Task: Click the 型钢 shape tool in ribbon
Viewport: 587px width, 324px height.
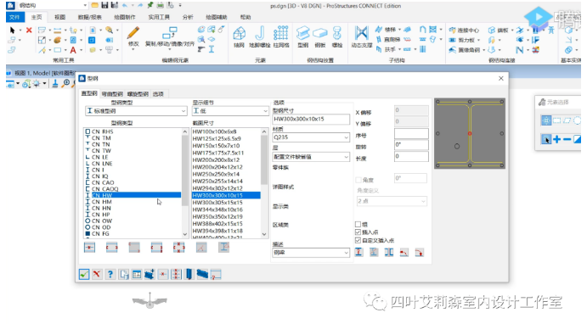Action: 302,36
